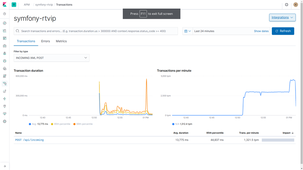
Task: Open Logs icon in sidebar
Action: tap(5, 76)
